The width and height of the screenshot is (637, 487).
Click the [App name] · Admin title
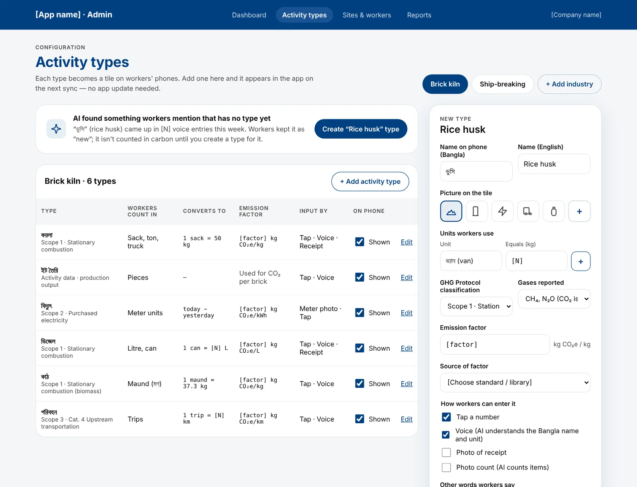[74, 15]
